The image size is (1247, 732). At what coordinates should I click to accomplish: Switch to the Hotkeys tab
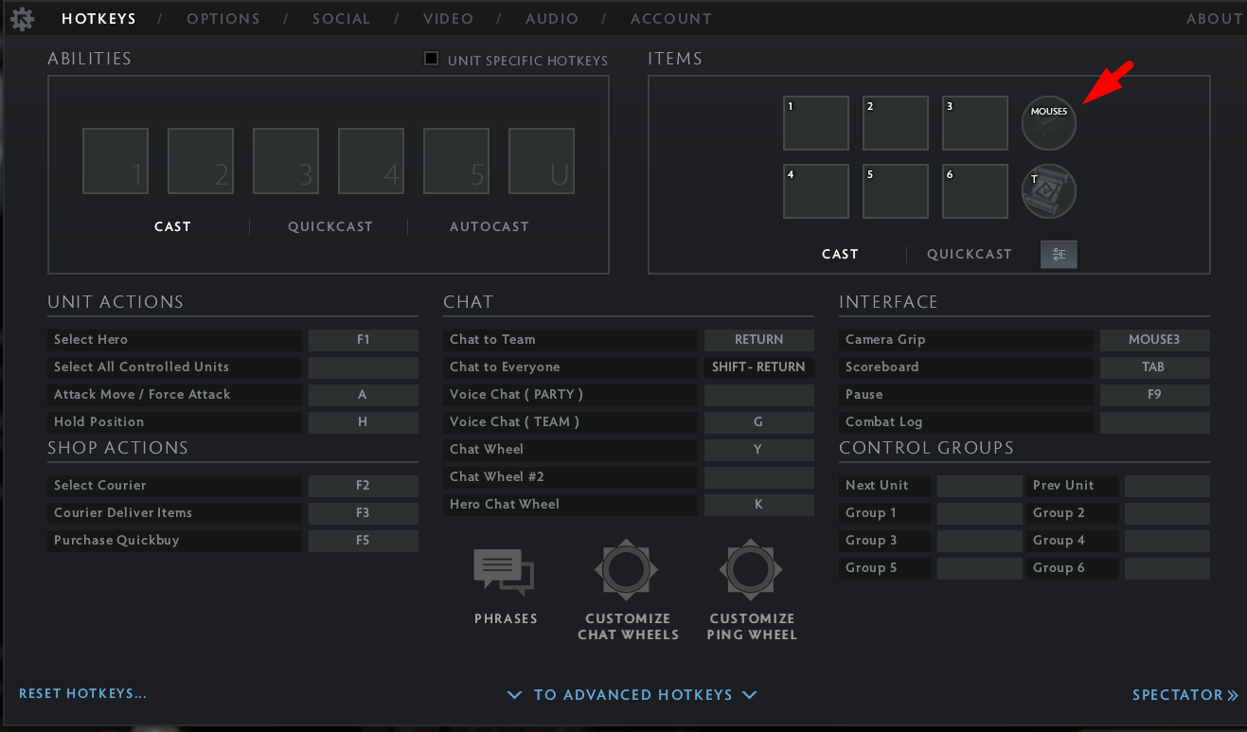coord(98,19)
